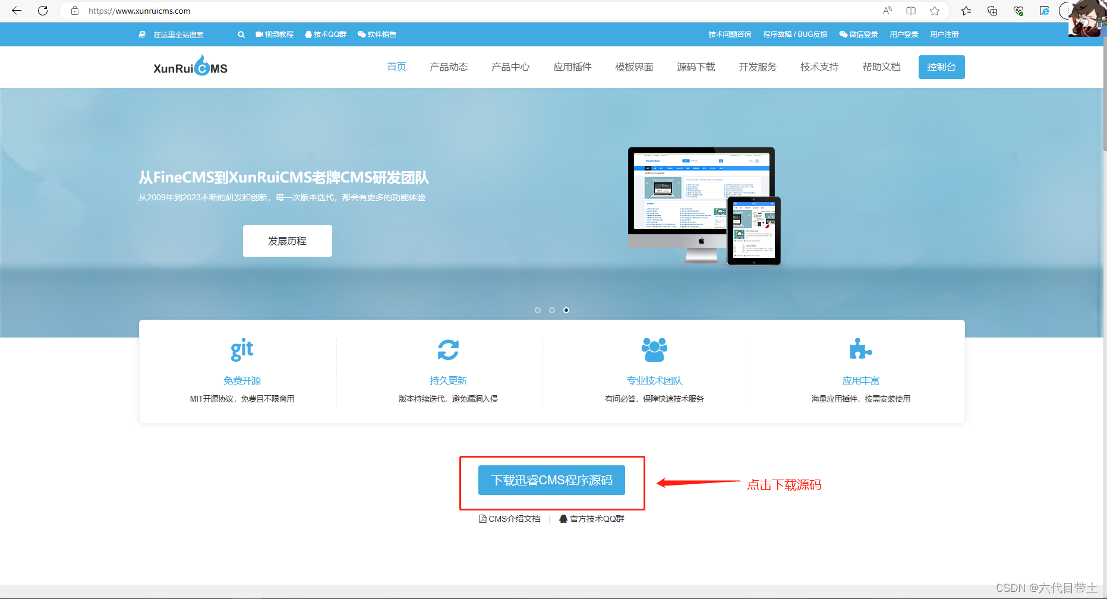Open the 官方技术QQ群 link
1107x599 pixels.
[592, 519]
